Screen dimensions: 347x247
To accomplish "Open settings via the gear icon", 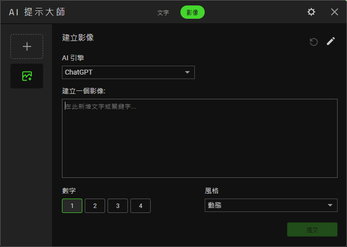I will tap(311, 12).
